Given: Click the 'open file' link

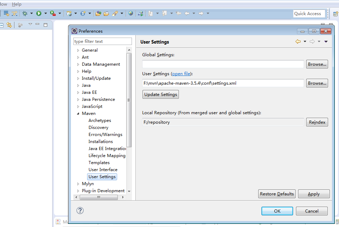Looking at the screenshot, I should click(181, 74).
